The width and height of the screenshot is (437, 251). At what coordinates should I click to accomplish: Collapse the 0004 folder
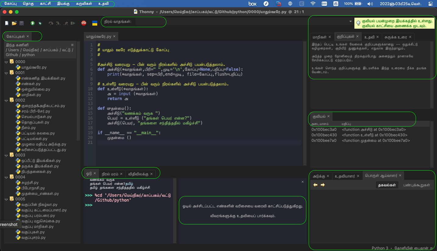[x=6, y=177]
